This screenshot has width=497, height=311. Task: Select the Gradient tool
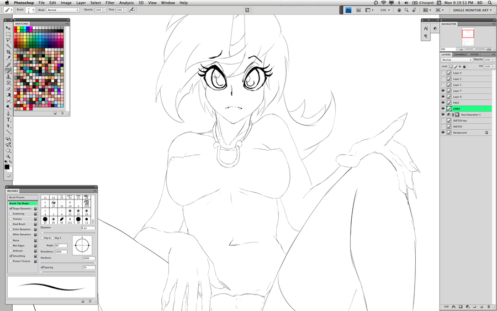[x=8, y=95]
